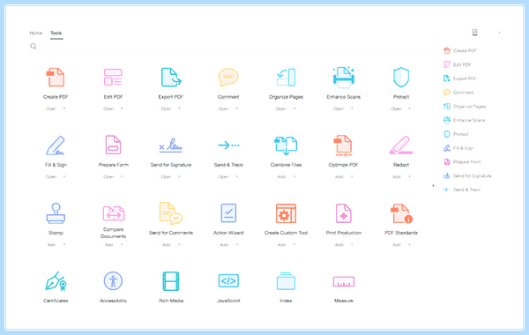Screen dimensions: 529x335
Task: Expand the dropdown arrow under Organize Pages
Action: (294, 108)
